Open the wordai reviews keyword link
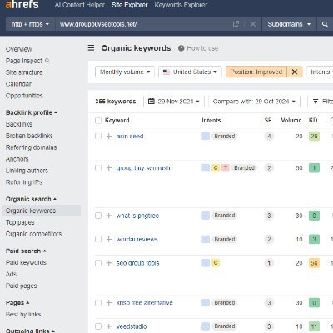The height and width of the screenshot is (333, 333). pyautogui.click(x=137, y=239)
